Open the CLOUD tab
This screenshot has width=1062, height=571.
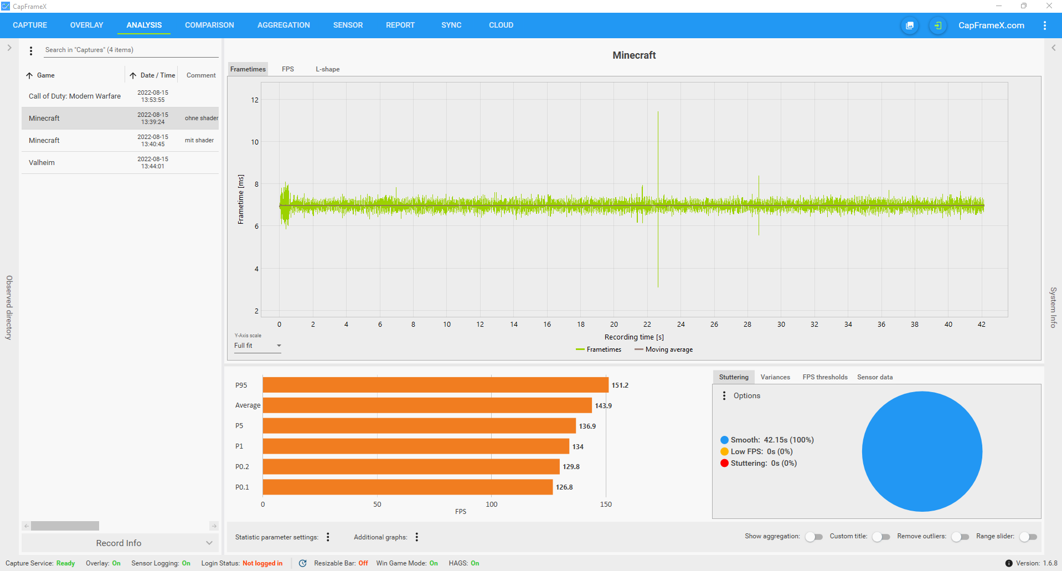pyautogui.click(x=501, y=25)
